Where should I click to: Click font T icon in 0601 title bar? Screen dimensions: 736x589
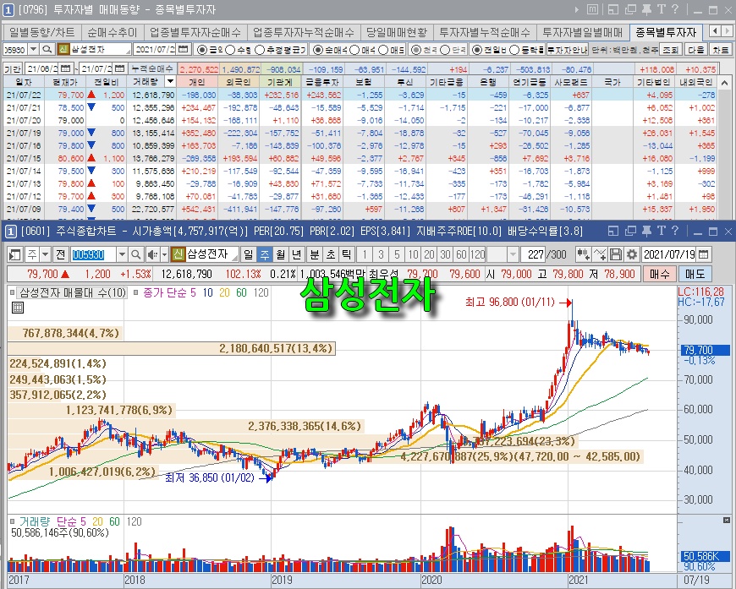[x=662, y=231]
